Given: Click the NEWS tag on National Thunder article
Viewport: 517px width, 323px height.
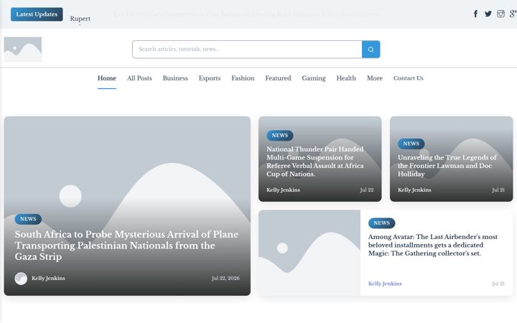Looking at the screenshot, I should click(x=279, y=136).
